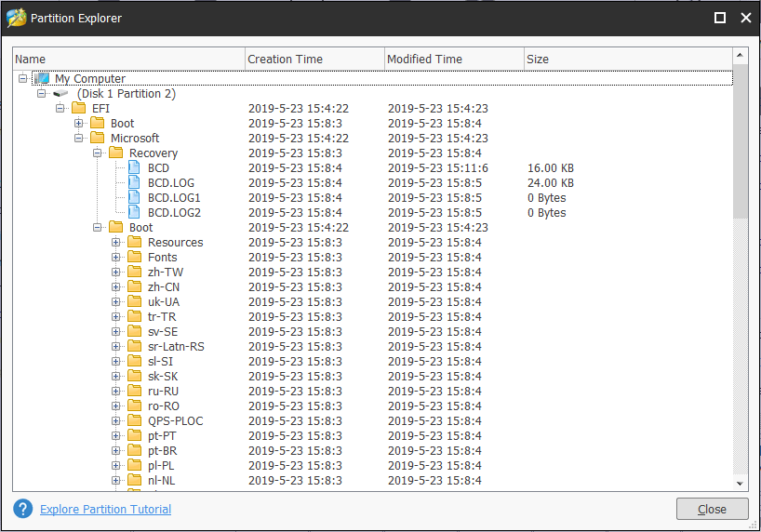Image resolution: width=761 pixels, height=532 pixels.
Task: Expand the Resources folder node
Action: (115, 242)
